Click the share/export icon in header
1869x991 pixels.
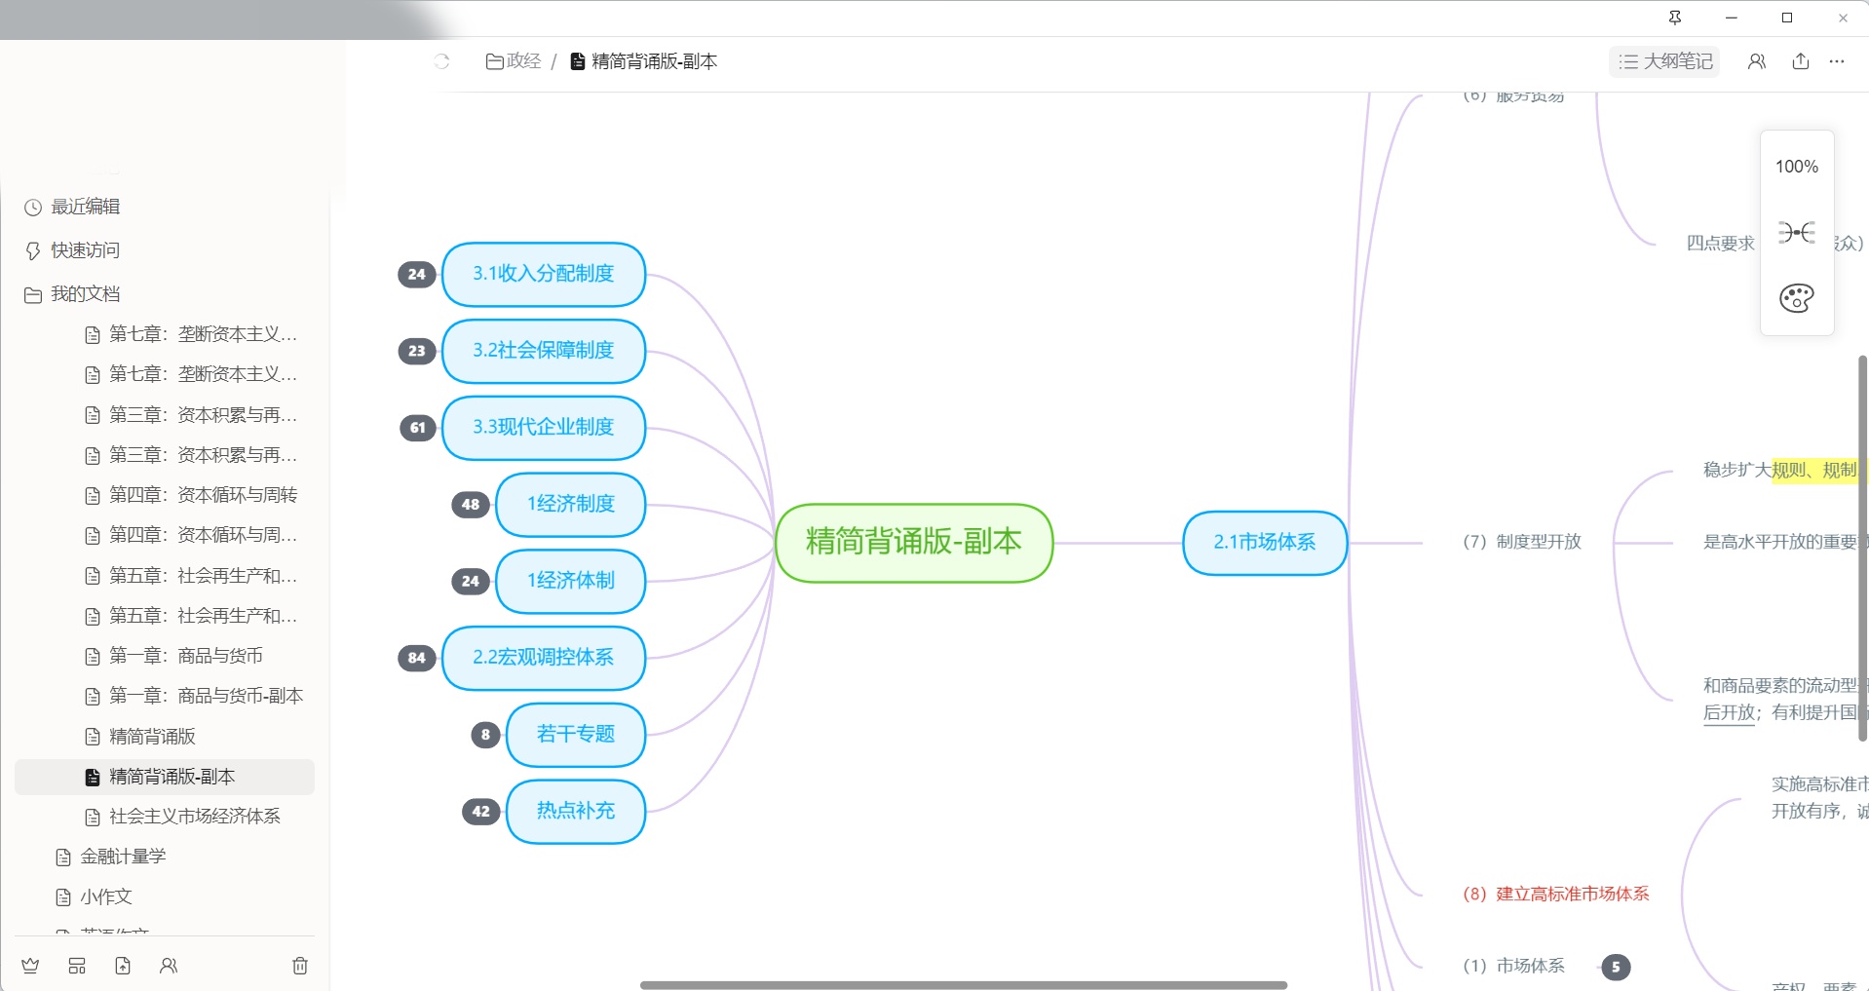pos(1801,61)
